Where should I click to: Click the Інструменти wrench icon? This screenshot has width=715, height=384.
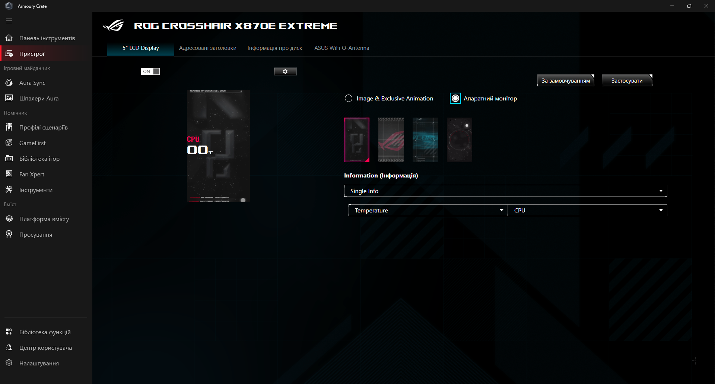(9, 190)
